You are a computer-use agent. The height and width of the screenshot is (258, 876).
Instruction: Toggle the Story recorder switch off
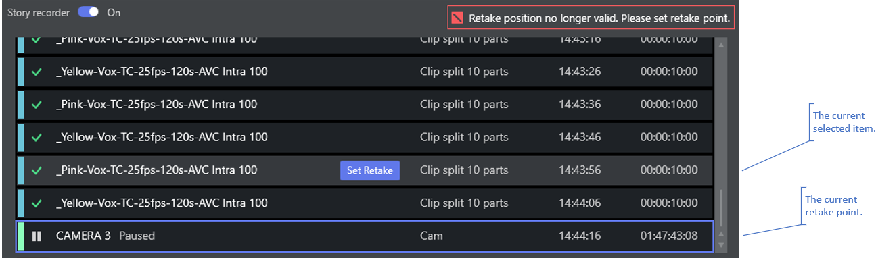pos(88,12)
